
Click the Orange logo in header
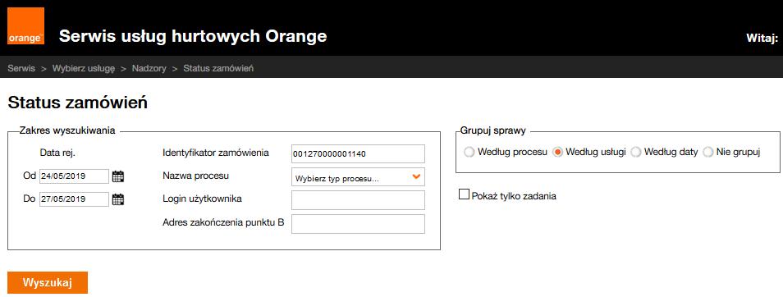click(26, 26)
